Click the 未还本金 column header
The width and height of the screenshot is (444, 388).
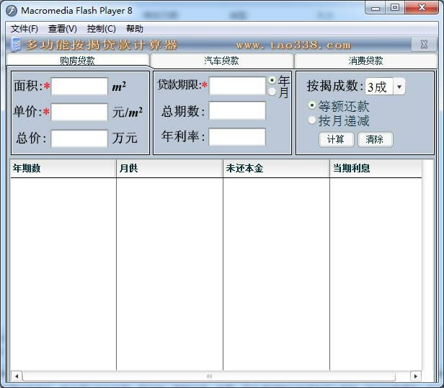point(276,168)
